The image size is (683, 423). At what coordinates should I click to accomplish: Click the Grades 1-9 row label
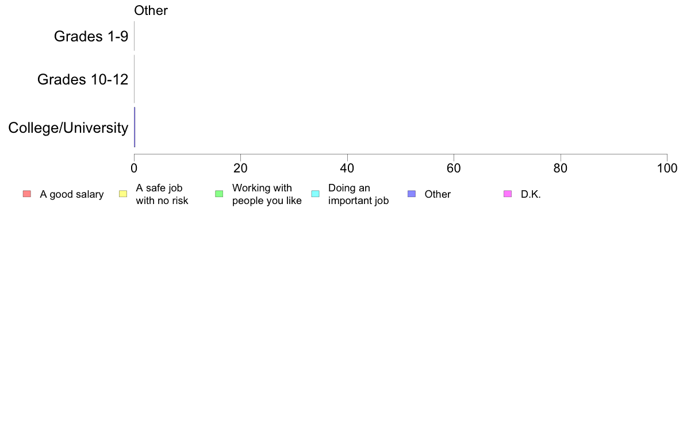(91, 36)
